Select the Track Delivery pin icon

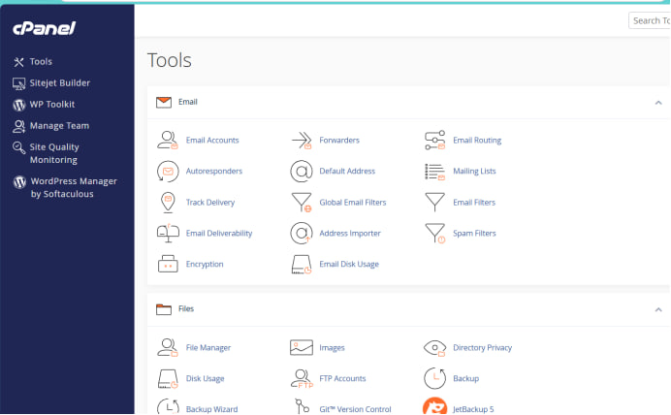pos(168,203)
